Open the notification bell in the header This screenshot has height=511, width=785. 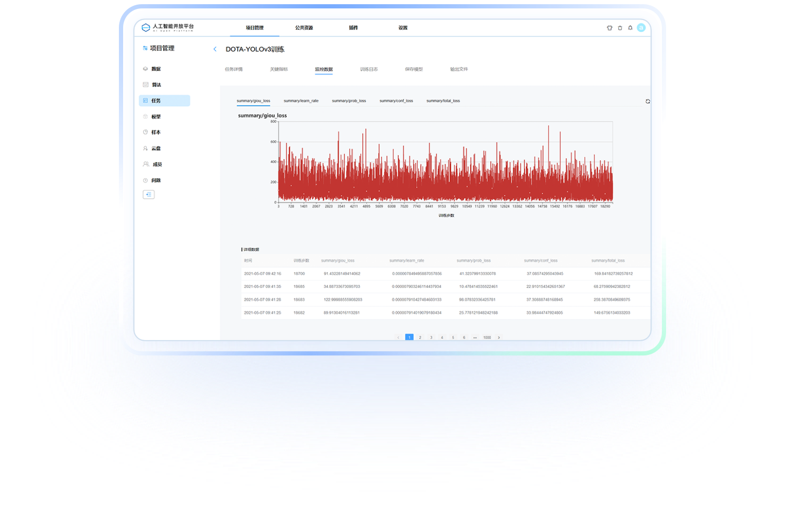coord(630,28)
